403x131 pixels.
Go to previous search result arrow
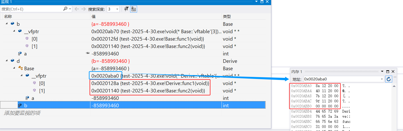pos(76,9)
